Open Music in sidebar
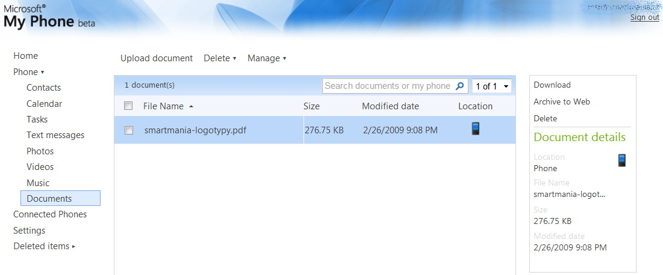Image resolution: width=663 pixels, height=275 pixels. [x=38, y=183]
